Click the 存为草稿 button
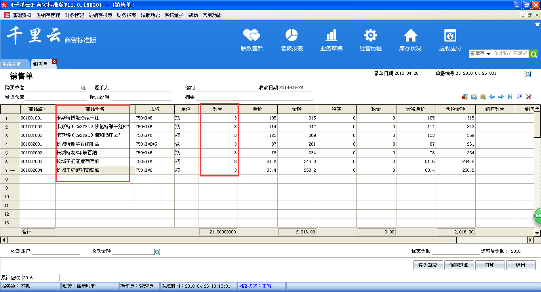This screenshot has width=541, height=292. coord(428,265)
